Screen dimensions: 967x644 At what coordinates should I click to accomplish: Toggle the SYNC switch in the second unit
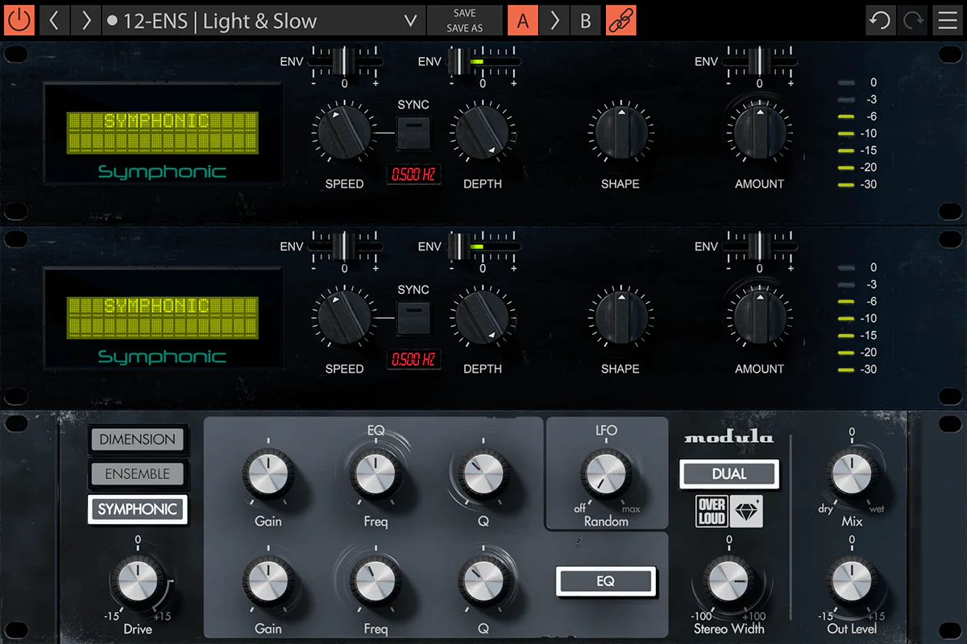pyautogui.click(x=413, y=318)
